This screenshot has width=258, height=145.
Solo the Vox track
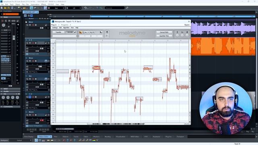point(27,79)
